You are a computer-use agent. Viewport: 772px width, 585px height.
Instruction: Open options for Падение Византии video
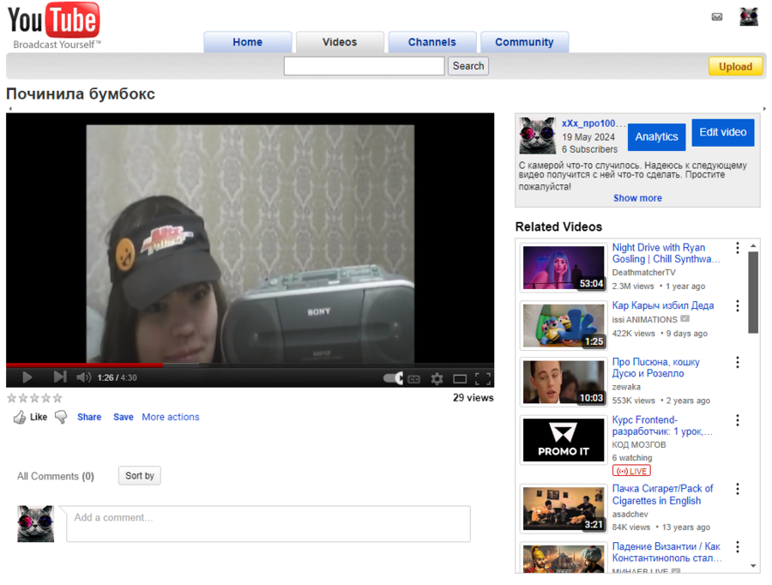pos(737,546)
